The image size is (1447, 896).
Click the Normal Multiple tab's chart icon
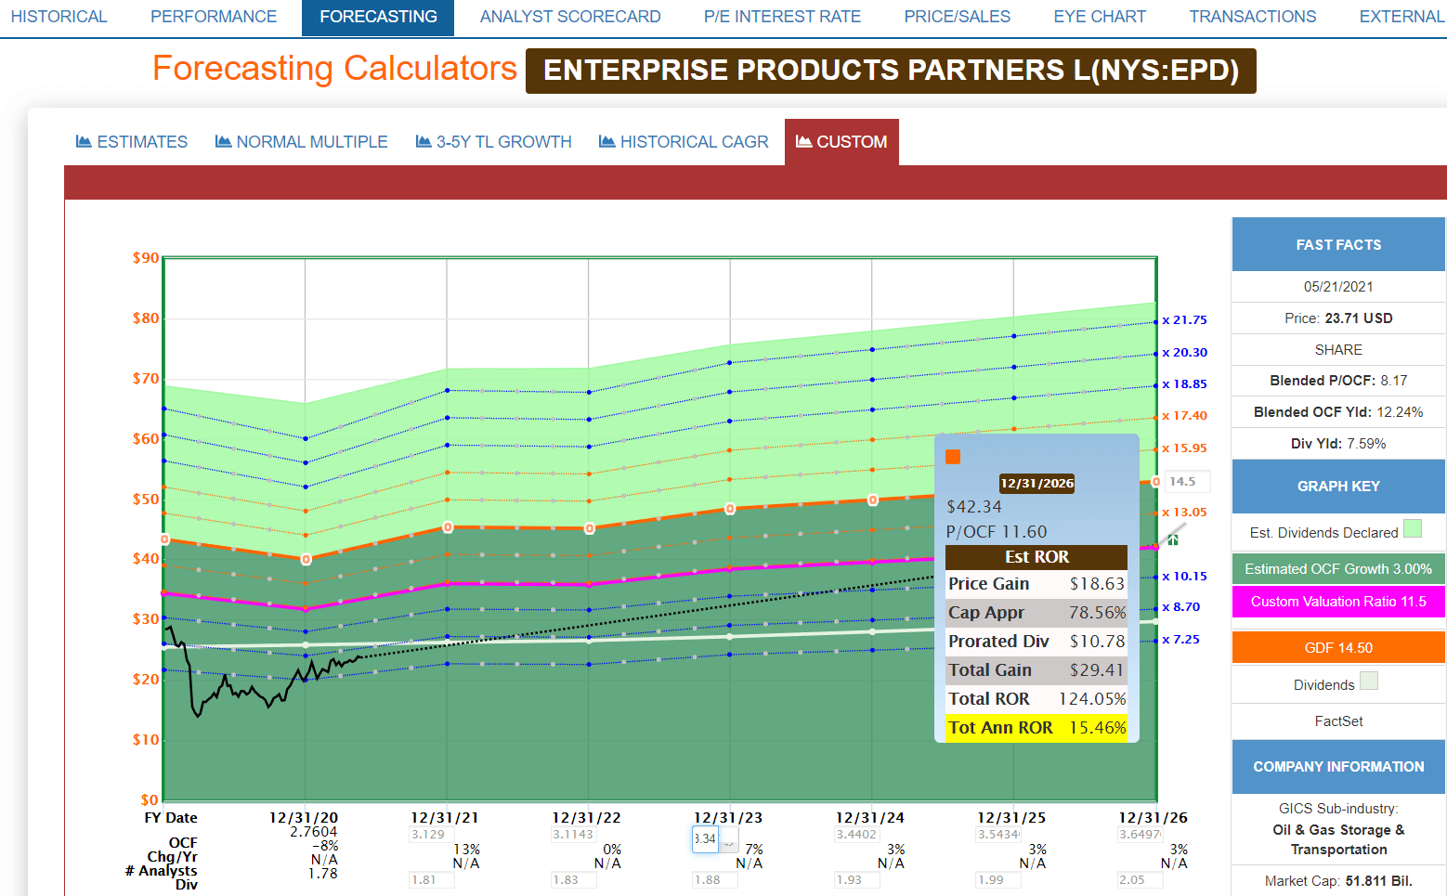pyautogui.click(x=223, y=141)
